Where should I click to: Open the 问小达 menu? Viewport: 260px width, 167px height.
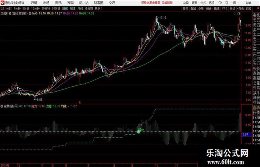84,3
